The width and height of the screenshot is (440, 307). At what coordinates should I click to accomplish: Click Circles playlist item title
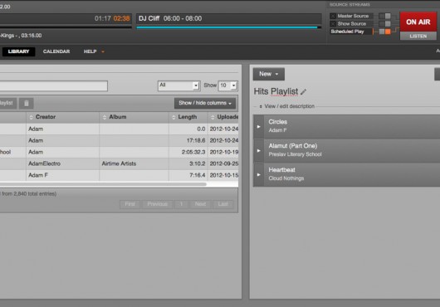[278, 122]
